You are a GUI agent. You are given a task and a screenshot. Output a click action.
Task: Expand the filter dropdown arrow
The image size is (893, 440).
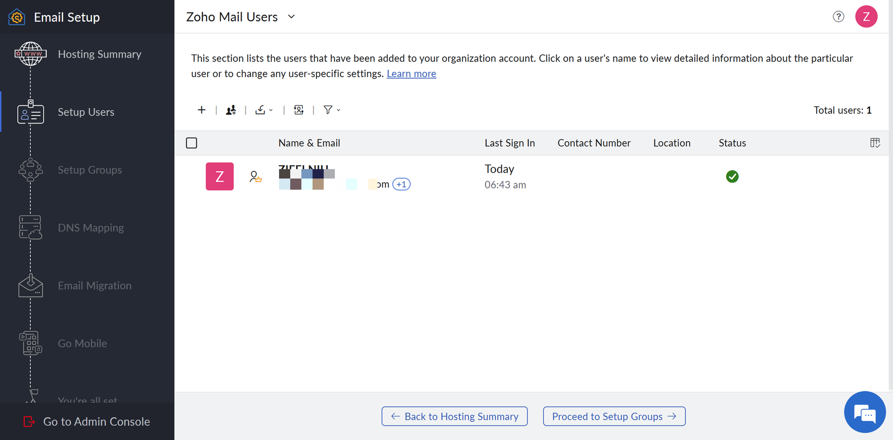[338, 110]
